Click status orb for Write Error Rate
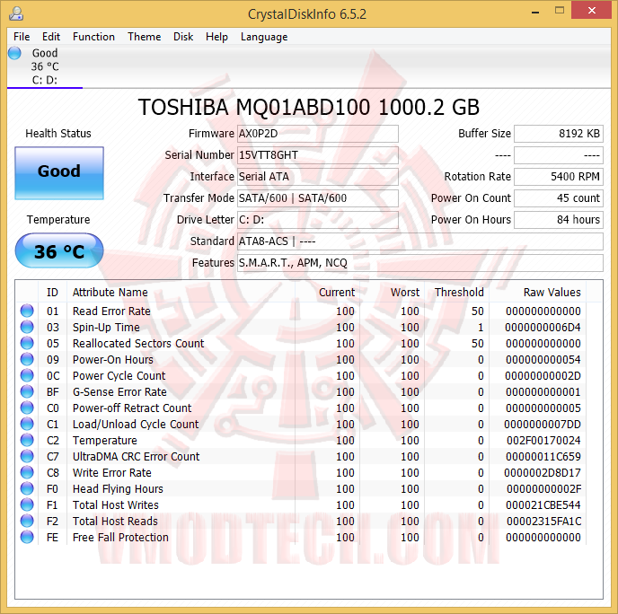The image size is (618, 614). click(x=27, y=472)
